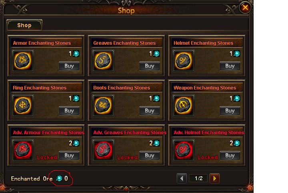Click the Helmet Enchanting Stones rune icon
This screenshot has width=288, height=193.
click(x=183, y=61)
